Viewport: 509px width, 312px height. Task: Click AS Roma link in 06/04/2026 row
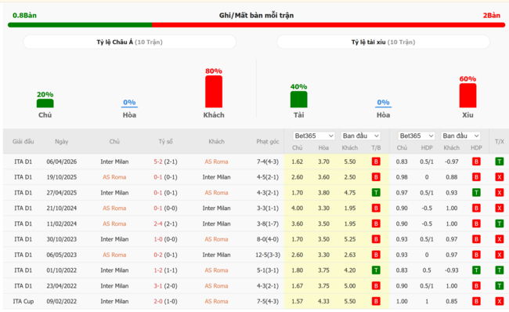tap(216, 161)
